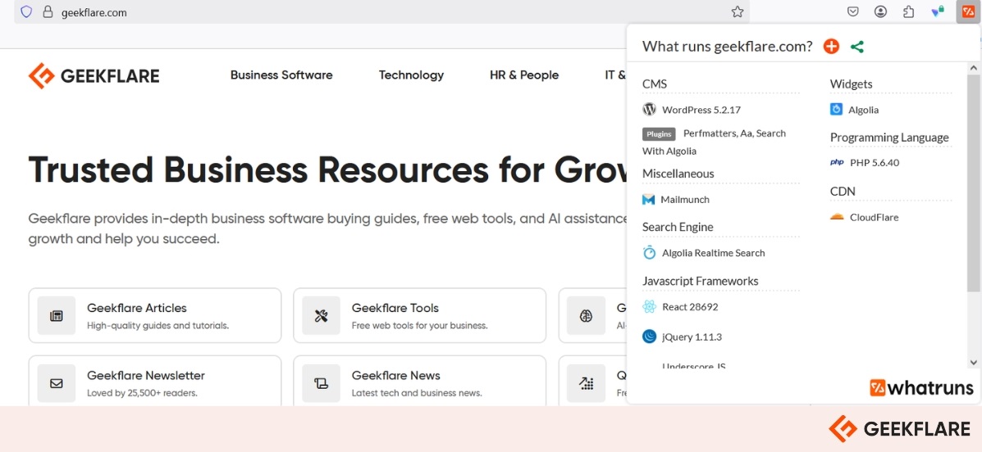Bookmark this page with the star icon
Image resolution: width=982 pixels, height=452 pixels.
tap(738, 12)
